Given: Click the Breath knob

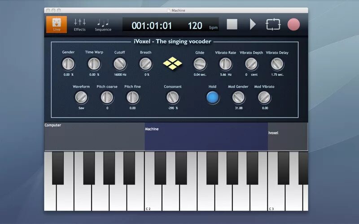Looking at the screenshot, I should pos(145,64).
